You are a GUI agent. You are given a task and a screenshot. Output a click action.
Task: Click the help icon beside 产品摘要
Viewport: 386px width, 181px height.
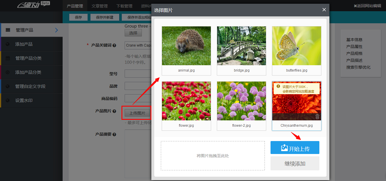114,134
